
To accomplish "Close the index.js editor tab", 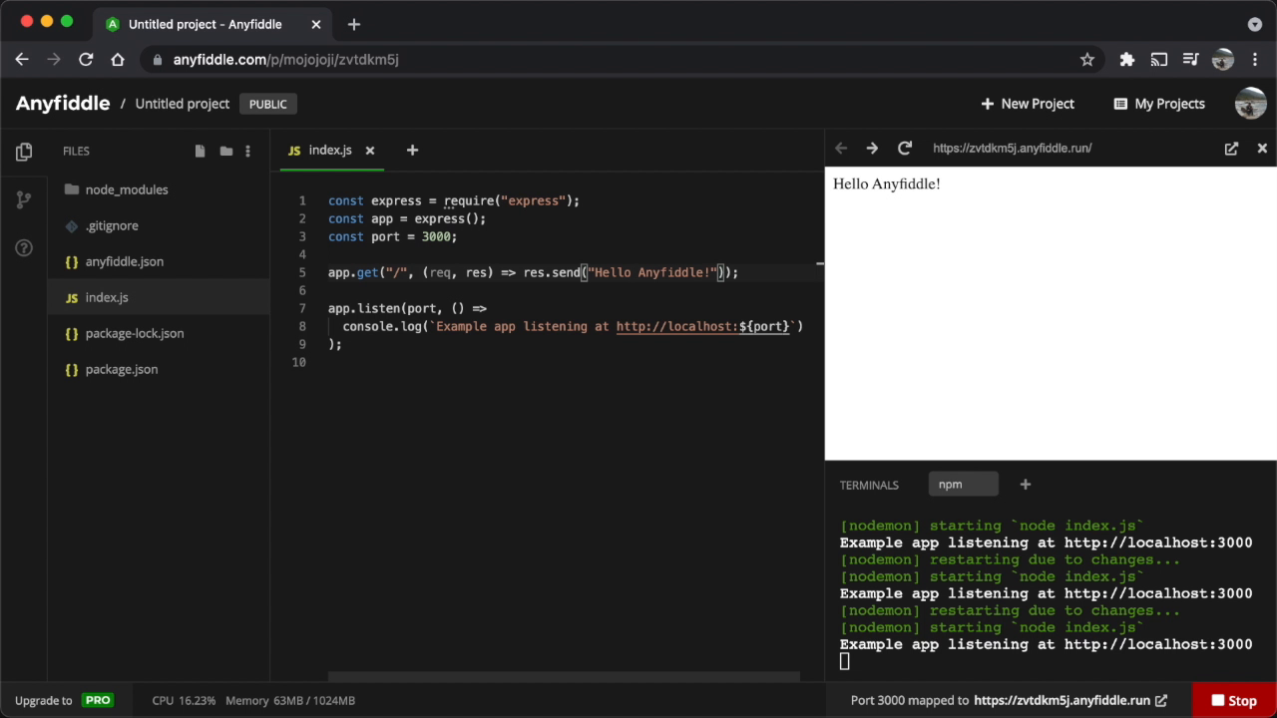I will (370, 151).
